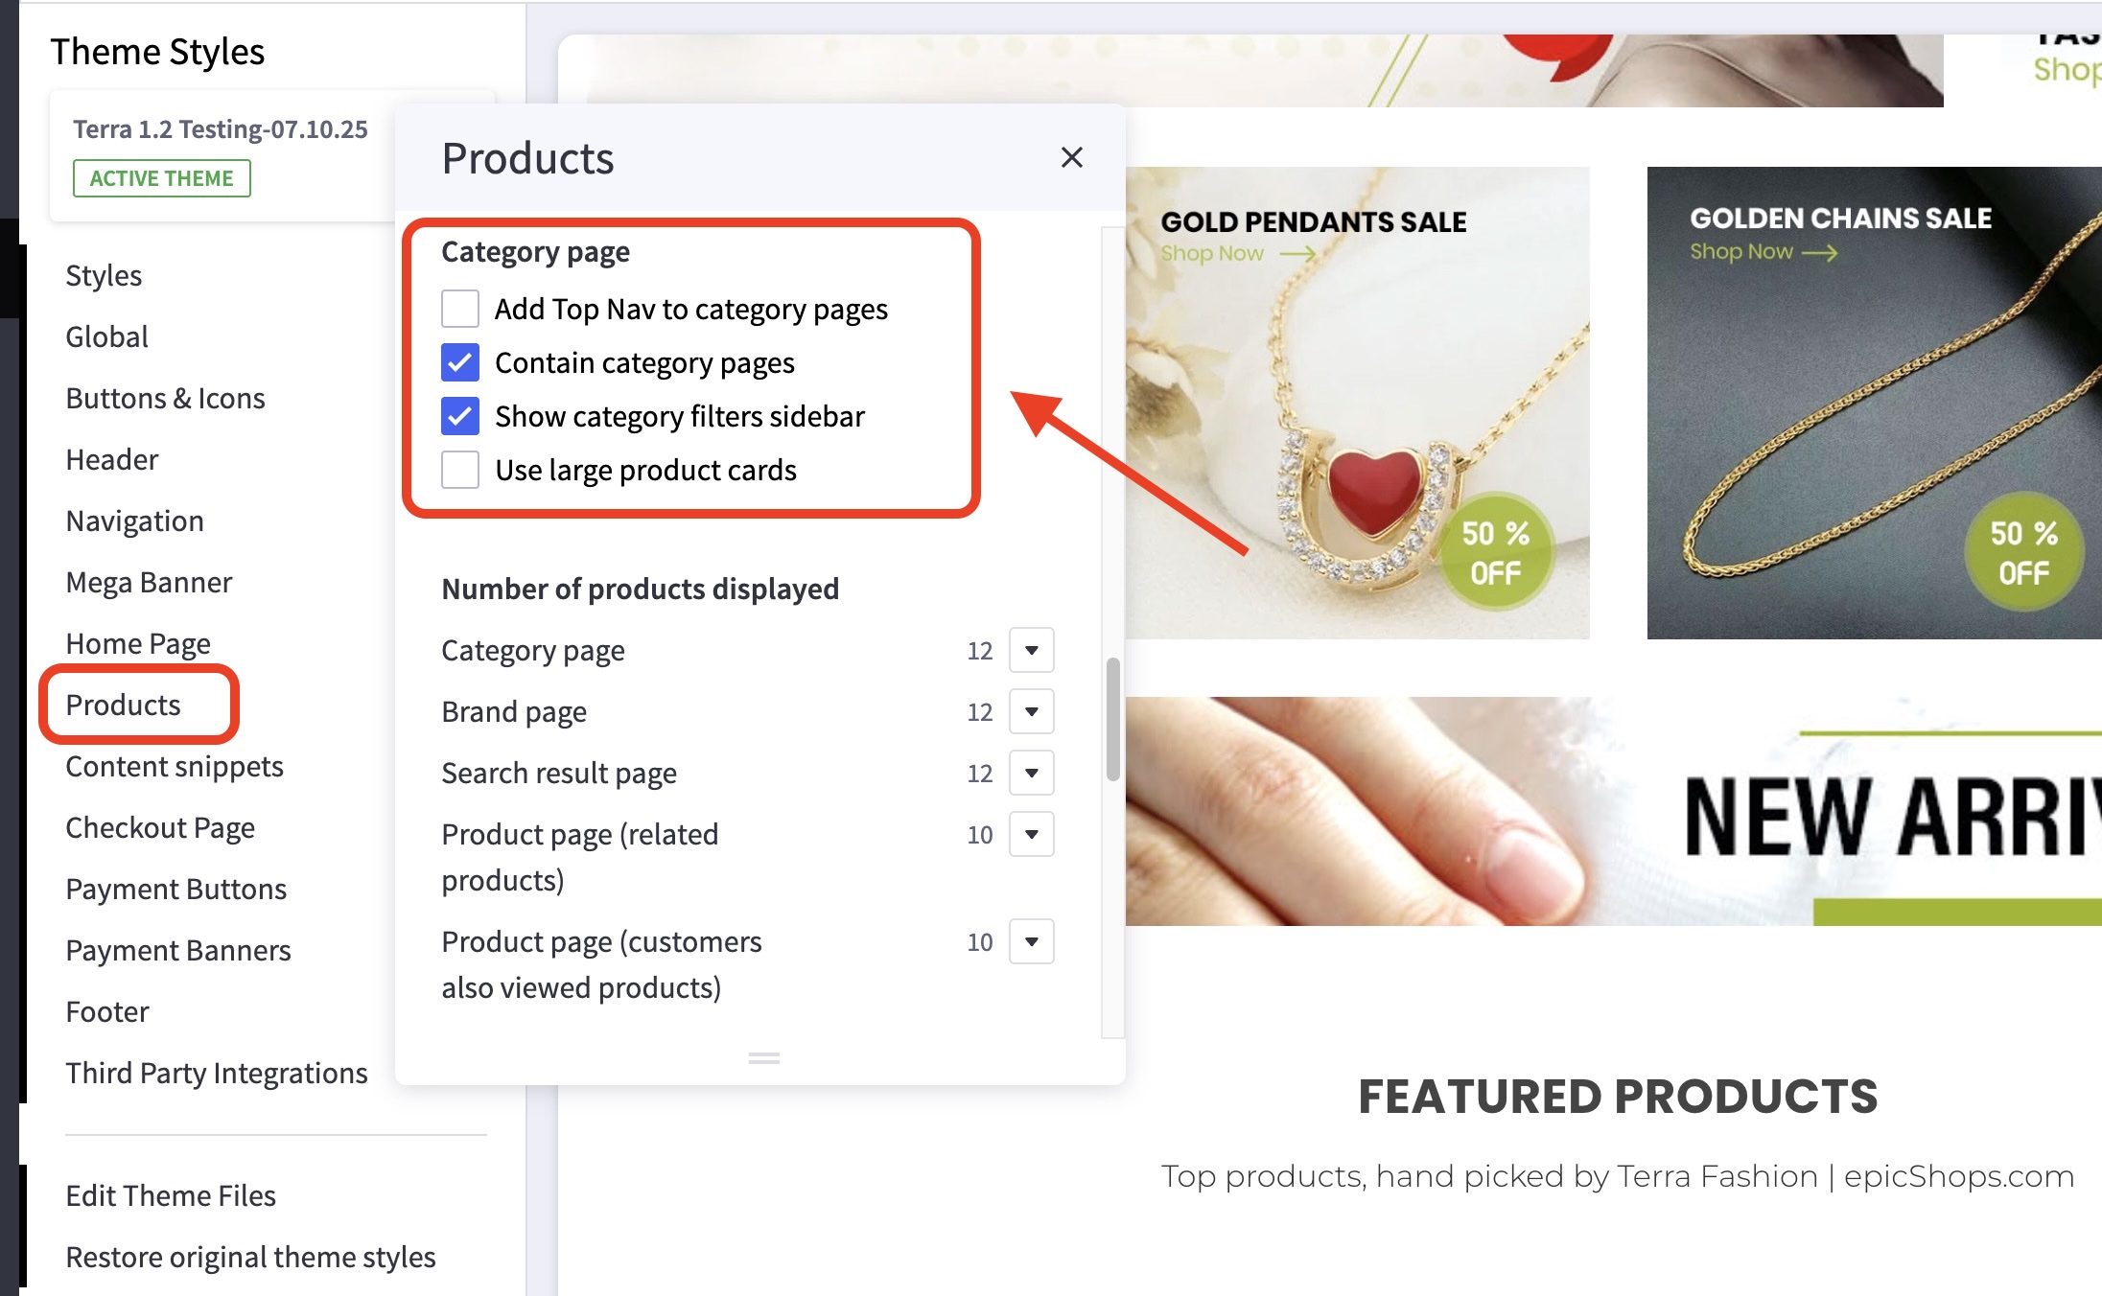This screenshot has height=1296, width=2102.
Task: Click the 50% OFF badge on pendant banner
Action: tap(1495, 552)
